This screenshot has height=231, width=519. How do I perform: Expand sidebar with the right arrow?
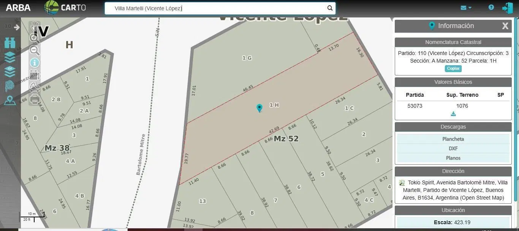pos(17,27)
